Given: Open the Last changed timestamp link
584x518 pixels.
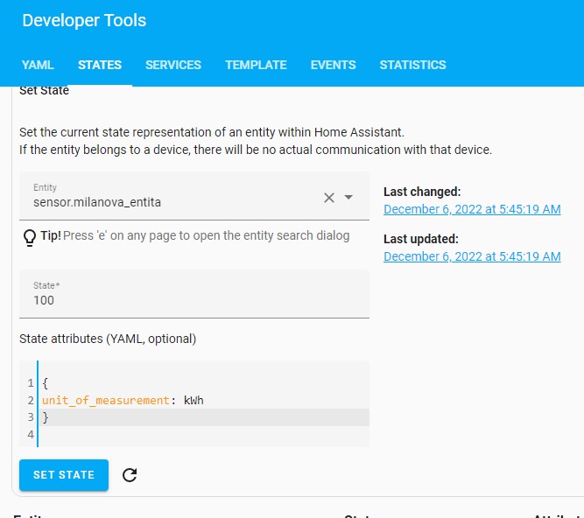Looking at the screenshot, I should 472,209.
